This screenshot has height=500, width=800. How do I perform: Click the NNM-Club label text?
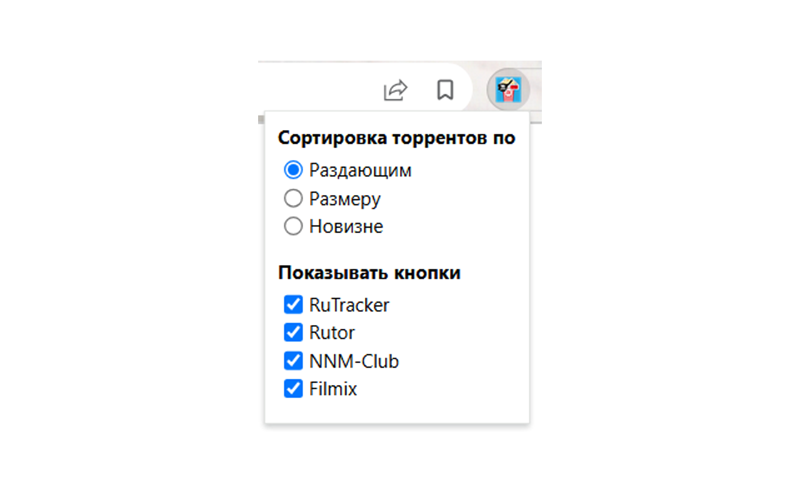353,361
